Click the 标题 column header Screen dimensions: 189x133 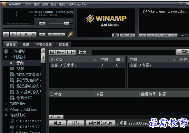(173, 94)
